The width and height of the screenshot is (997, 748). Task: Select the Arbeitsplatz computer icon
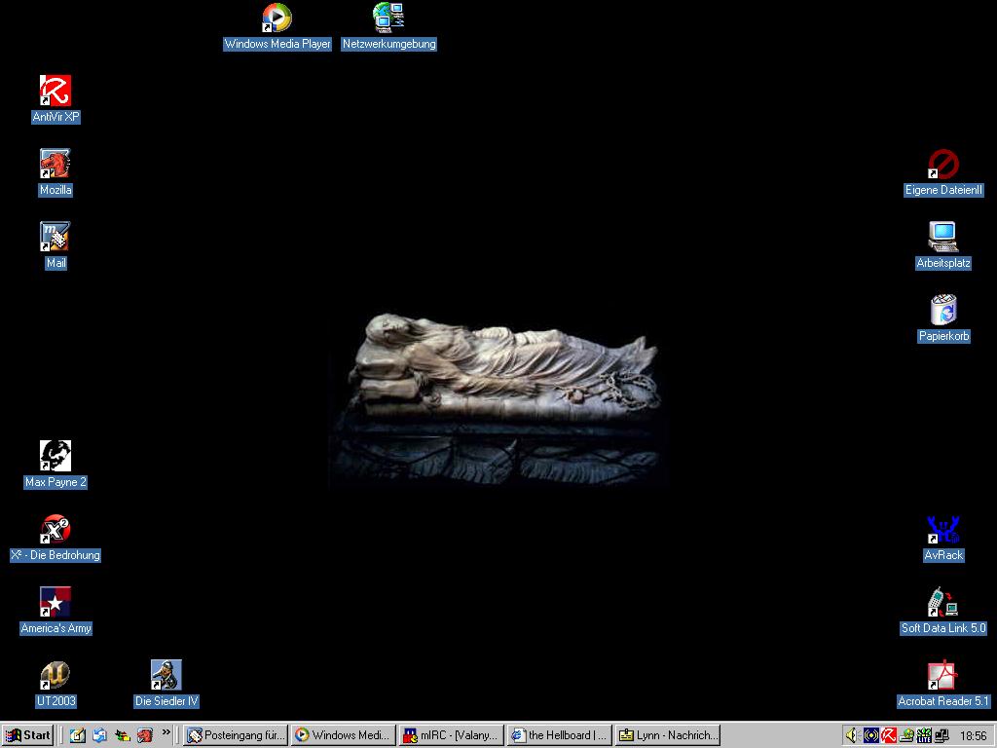(943, 238)
